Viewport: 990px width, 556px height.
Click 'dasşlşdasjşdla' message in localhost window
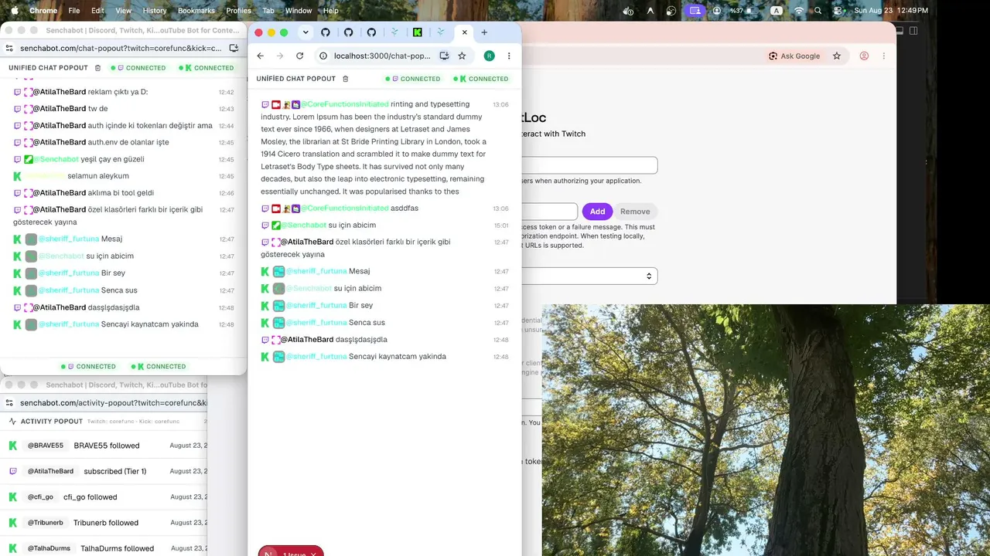(361, 340)
